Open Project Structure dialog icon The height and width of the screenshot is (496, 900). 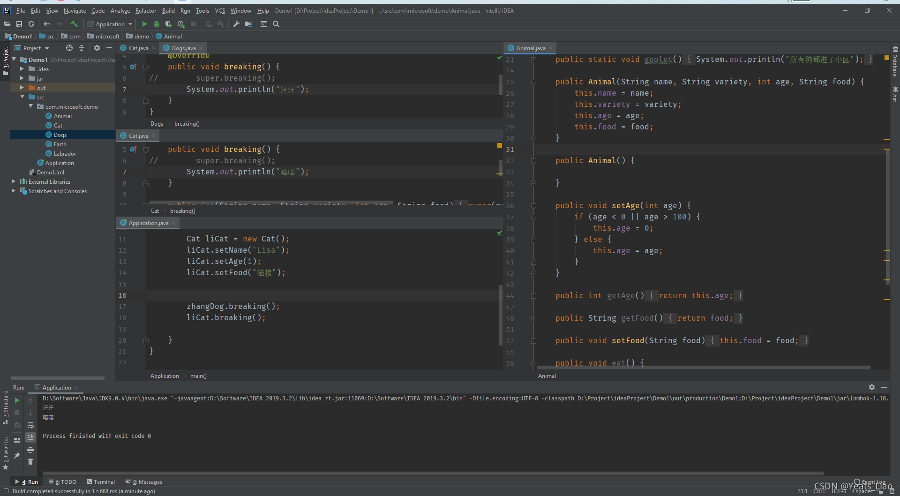point(248,24)
